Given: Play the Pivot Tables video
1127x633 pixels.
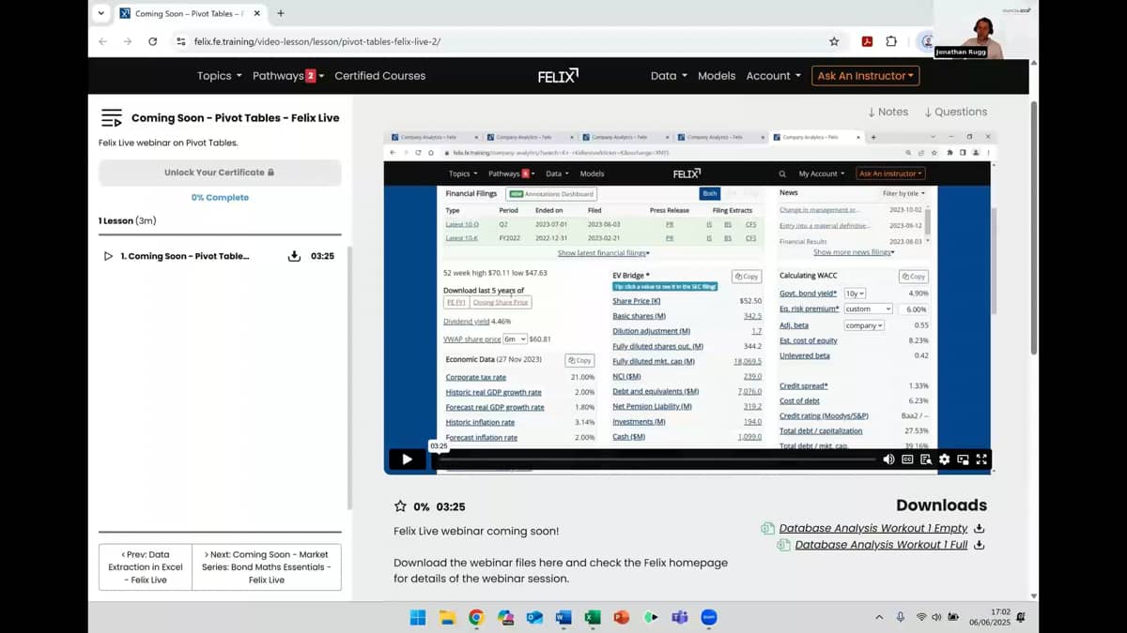Looking at the screenshot, I should coord(407,460).
